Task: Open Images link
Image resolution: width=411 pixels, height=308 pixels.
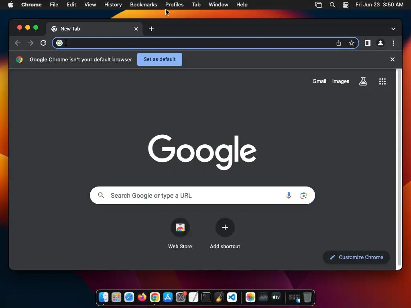Action: pos(341,81)
